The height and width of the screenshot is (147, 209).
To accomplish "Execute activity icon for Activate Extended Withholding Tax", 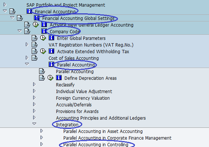I will click(x=43, y=51).
